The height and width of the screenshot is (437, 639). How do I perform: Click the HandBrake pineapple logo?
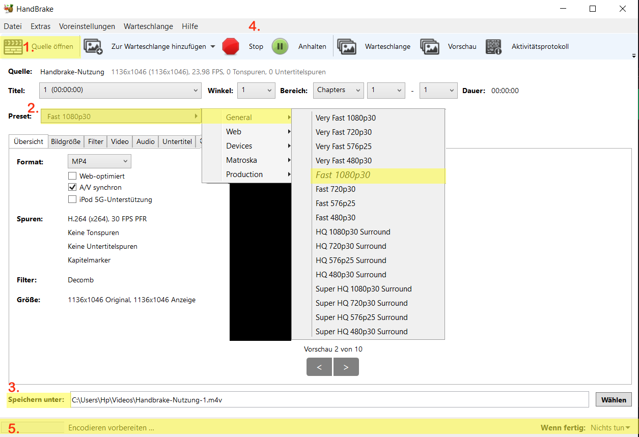[x=9, y=8]
